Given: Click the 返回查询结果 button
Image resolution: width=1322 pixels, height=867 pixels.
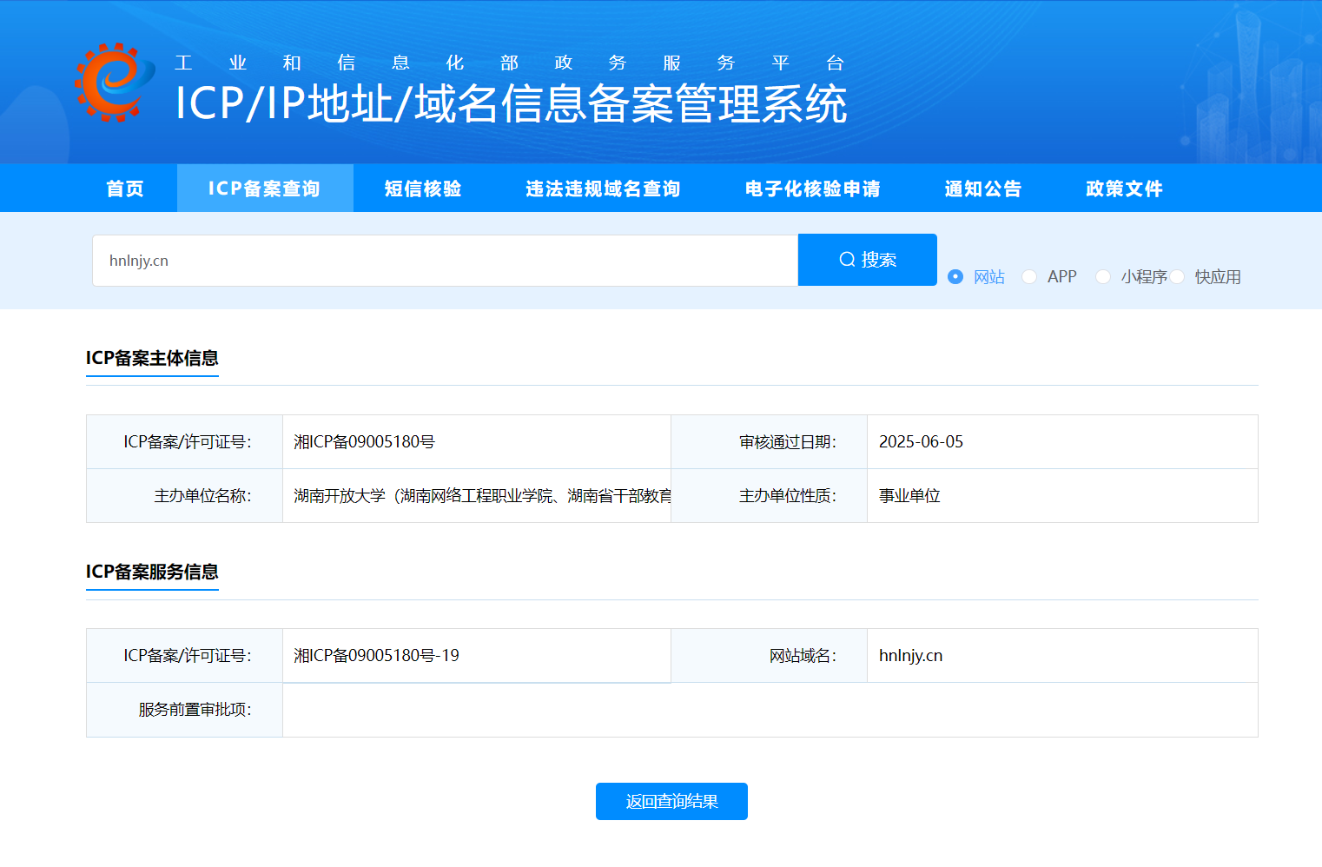Looking at the screenshot, I should point(671,801).
